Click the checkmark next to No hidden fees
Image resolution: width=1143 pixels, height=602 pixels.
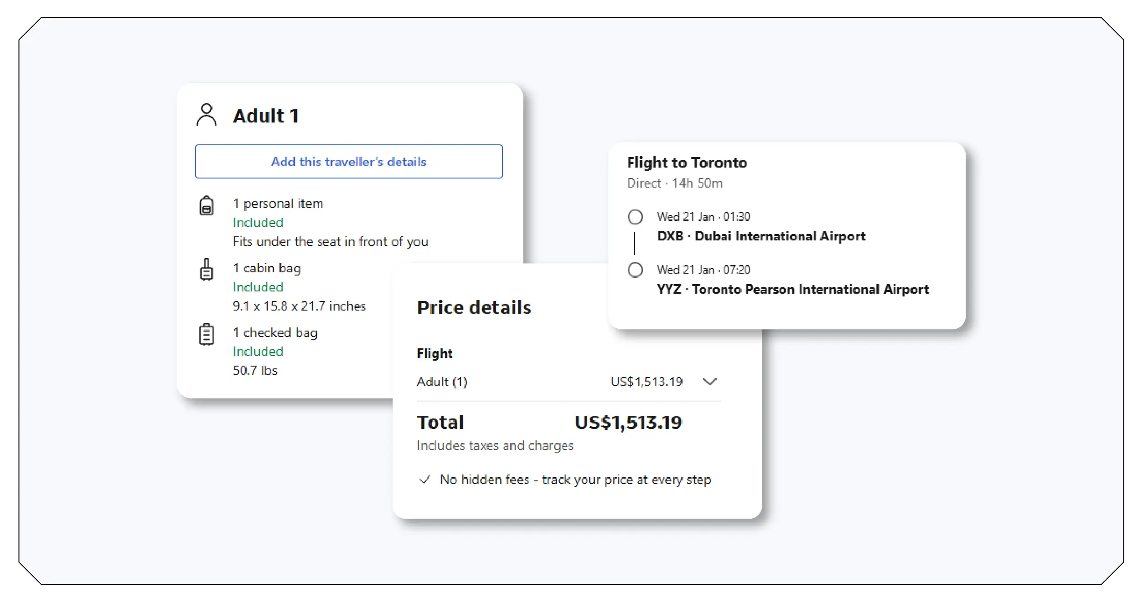[x=424, y=480]
